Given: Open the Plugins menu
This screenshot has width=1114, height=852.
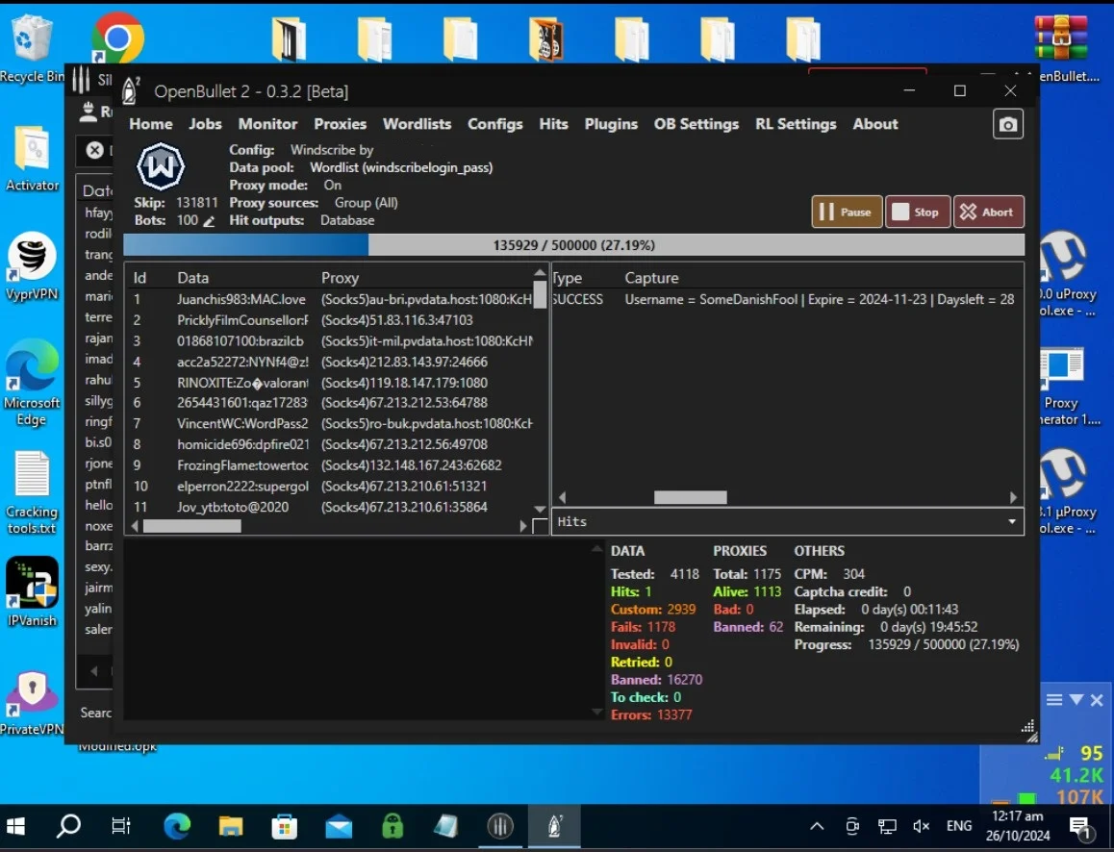Looking at the screenshot, I should click(611, 124).
